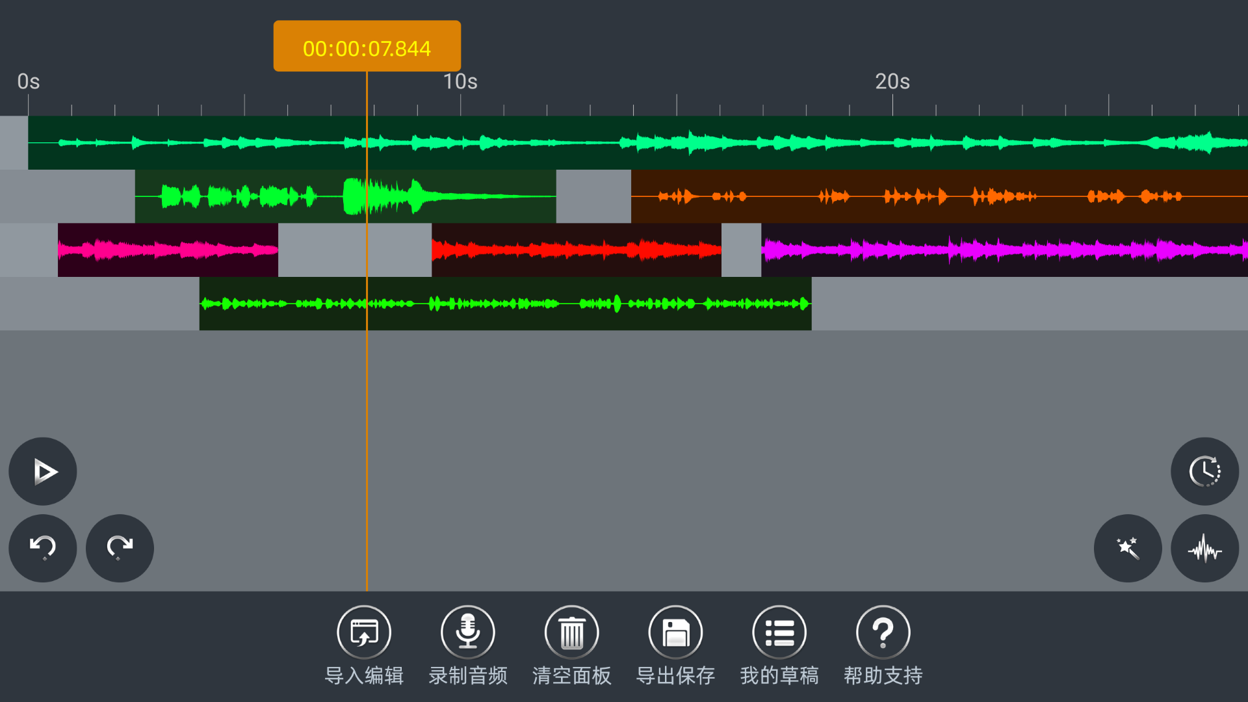Click the redo arrow icon
1248x702 pixels.
[x=120, y=548]
